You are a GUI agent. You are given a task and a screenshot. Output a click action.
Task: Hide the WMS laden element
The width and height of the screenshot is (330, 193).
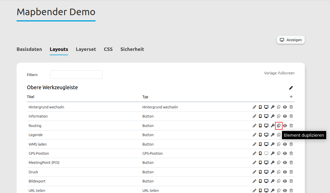tap(285, 144)
